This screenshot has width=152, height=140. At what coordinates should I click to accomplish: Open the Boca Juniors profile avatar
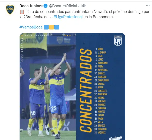10,9
